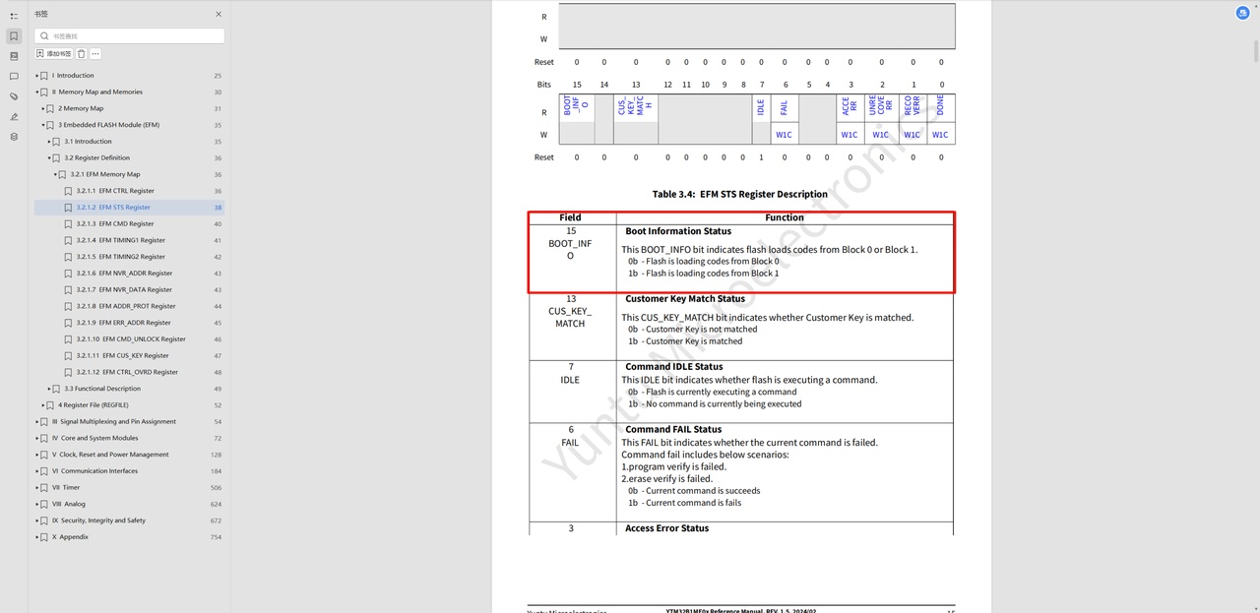Viewport: 1260px width, 613px height.
Task: Expand the 3.1 Introduction bookmark
Action: coord(49,142)
